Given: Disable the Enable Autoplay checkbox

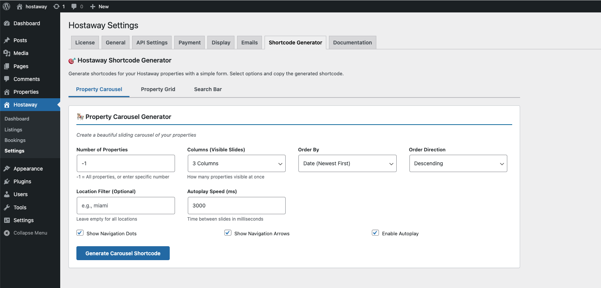Looking at the screenshot, I should pos(375,233).
